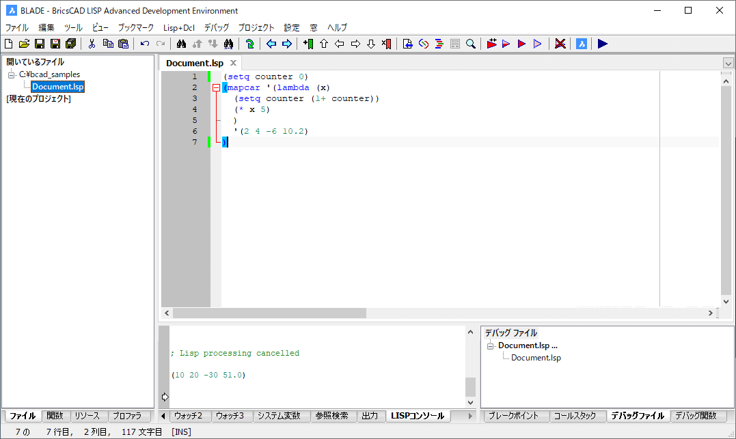Save the current file with the floppy icon
The height and width of the screenshot is (439, 736).
coord(40,44)
